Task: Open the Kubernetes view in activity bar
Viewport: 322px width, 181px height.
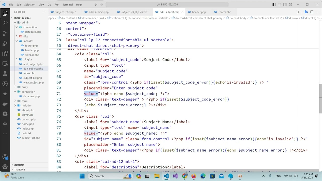Action: click(5, 114)
